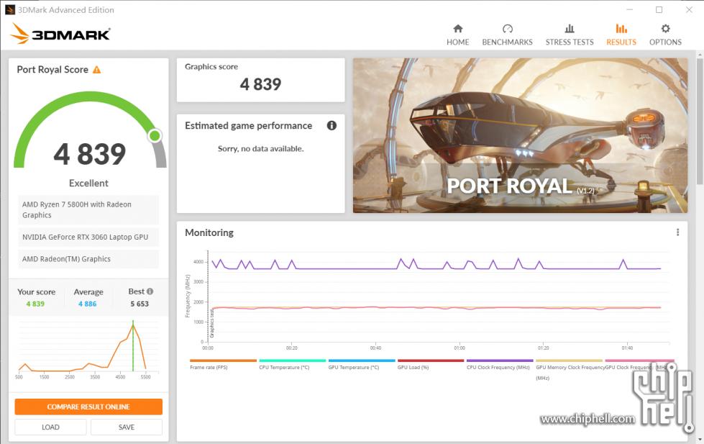The image size is (704, 444).
Task: Click the 3DMark logo
Action: [x=60, y=33]
